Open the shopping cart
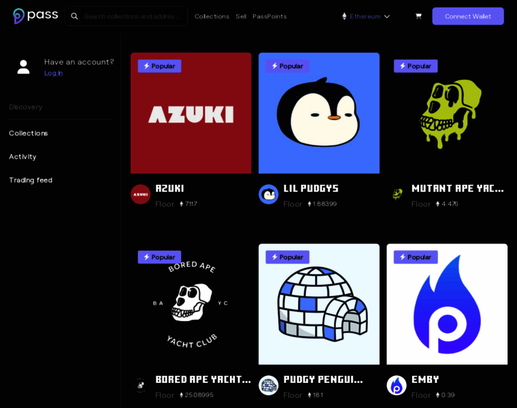Viewport: 517px width, 408px height. [x=418, y=16]
